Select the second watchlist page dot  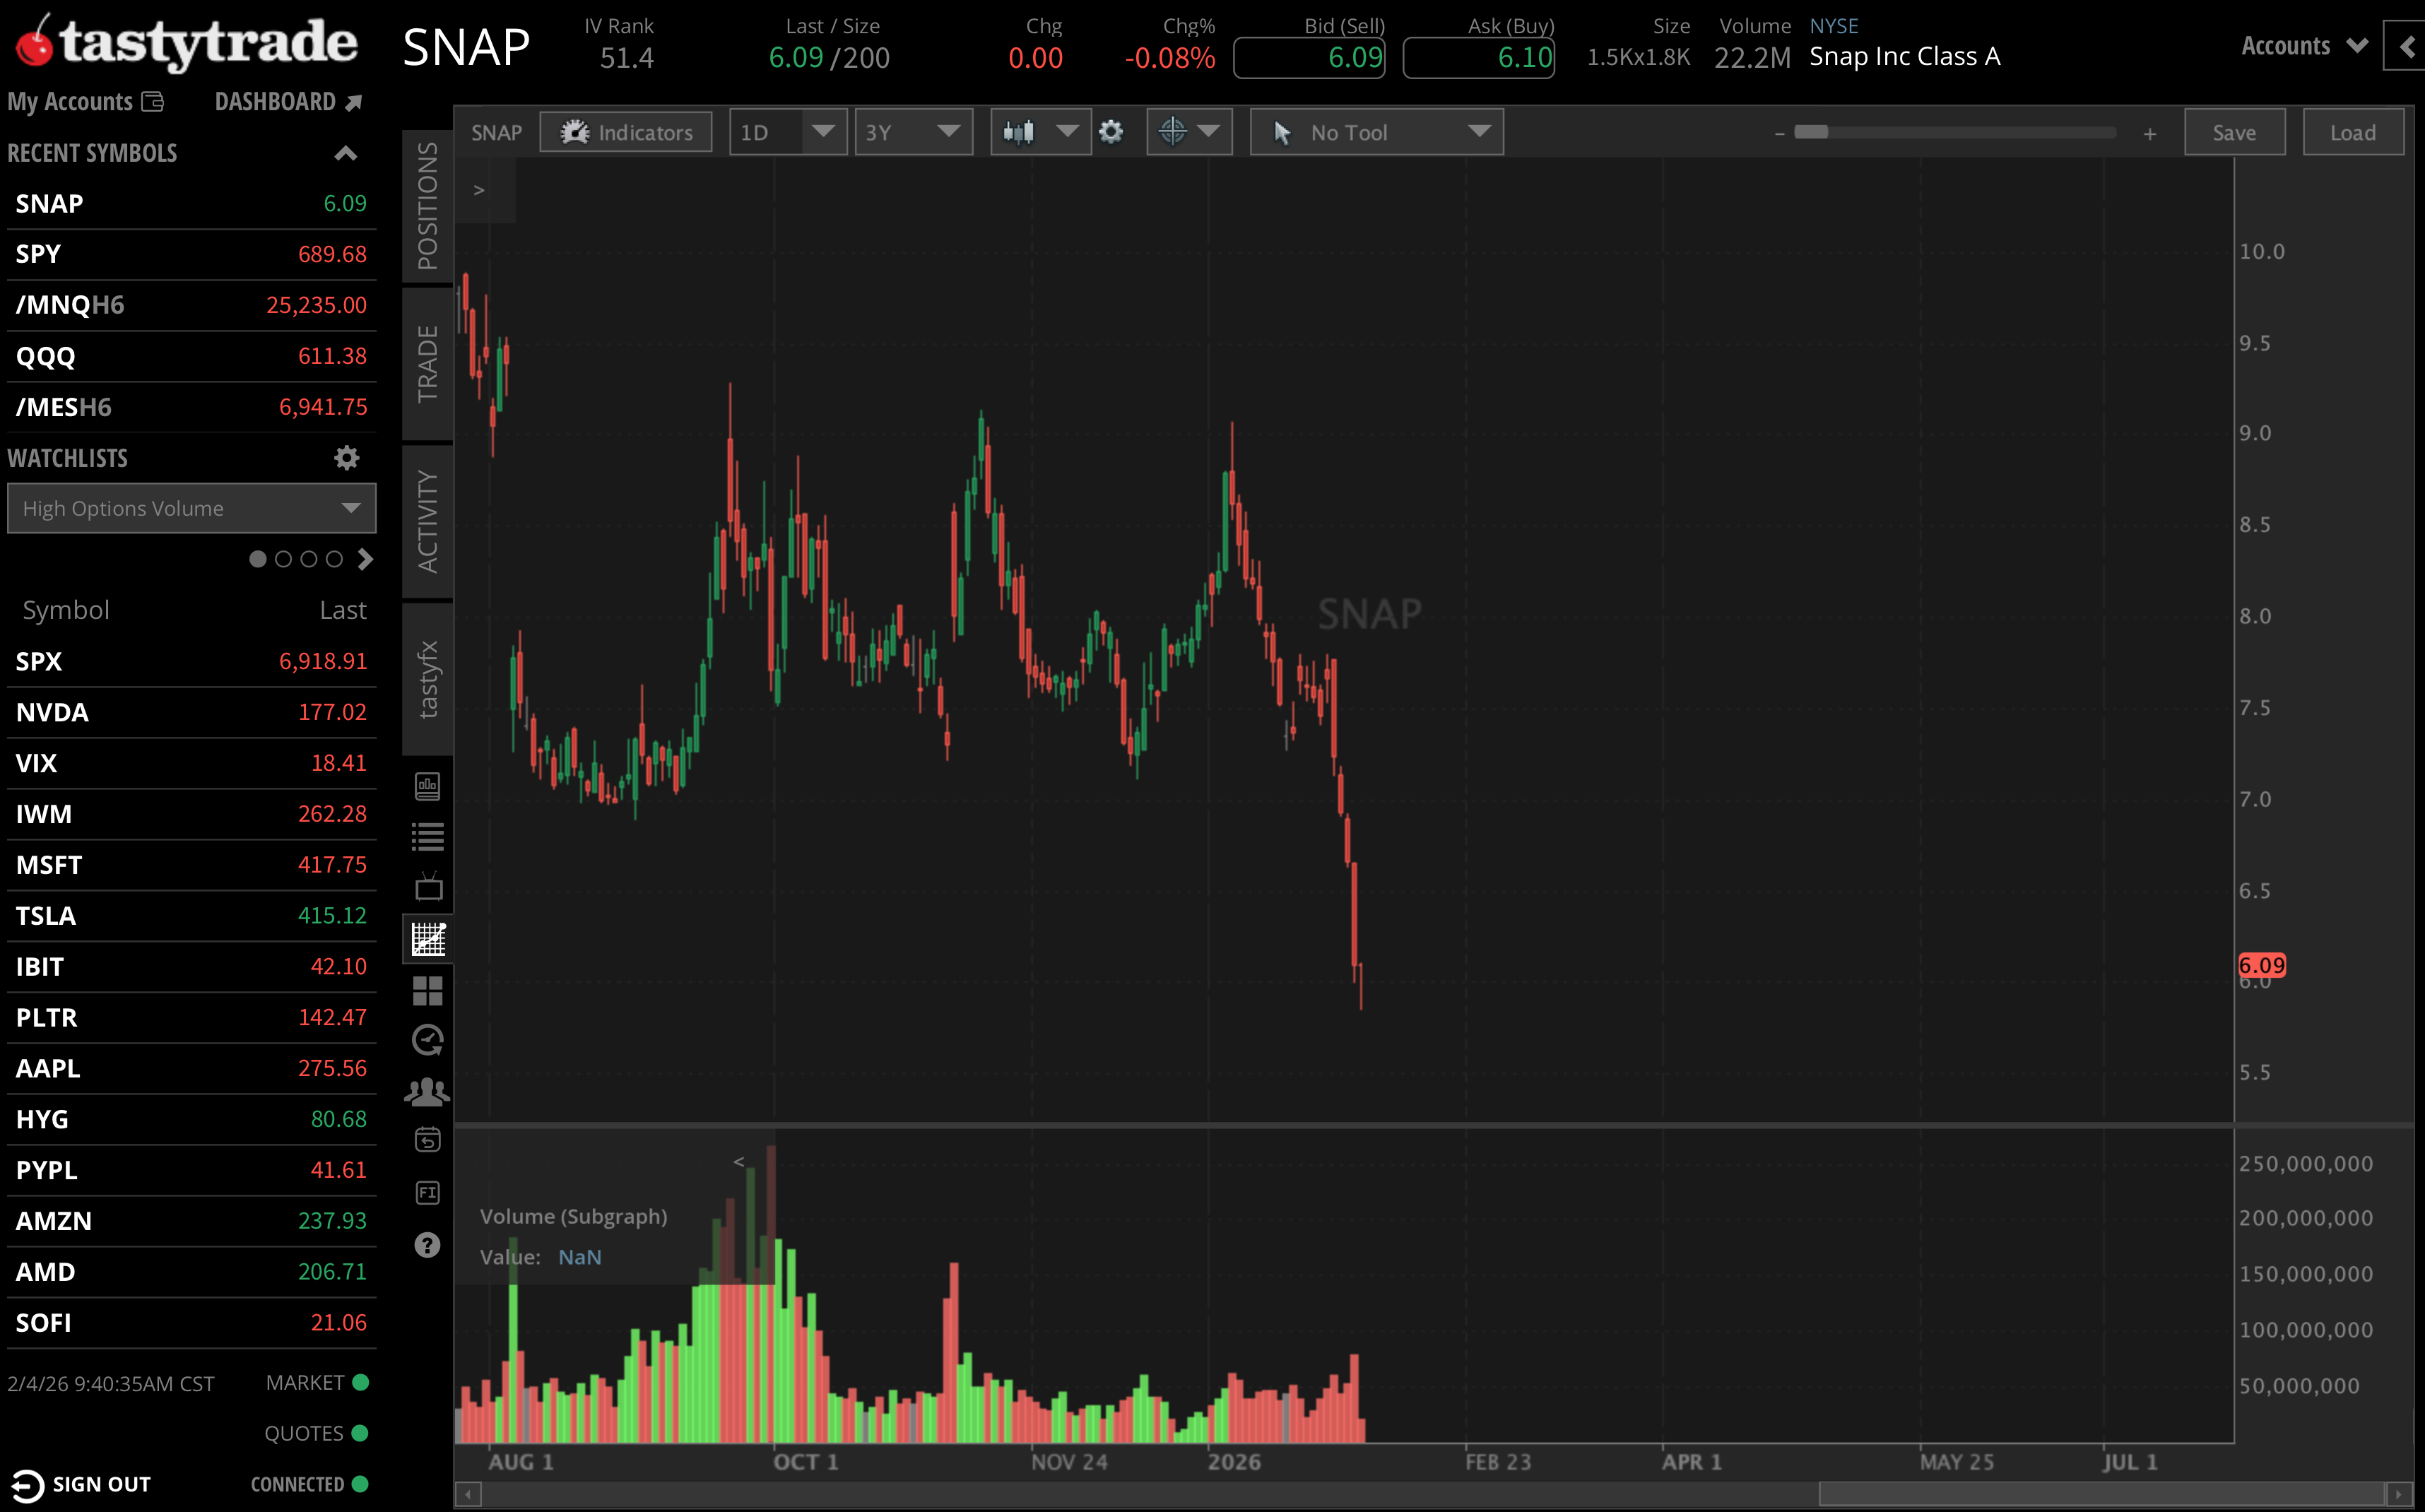click(283, 559)
